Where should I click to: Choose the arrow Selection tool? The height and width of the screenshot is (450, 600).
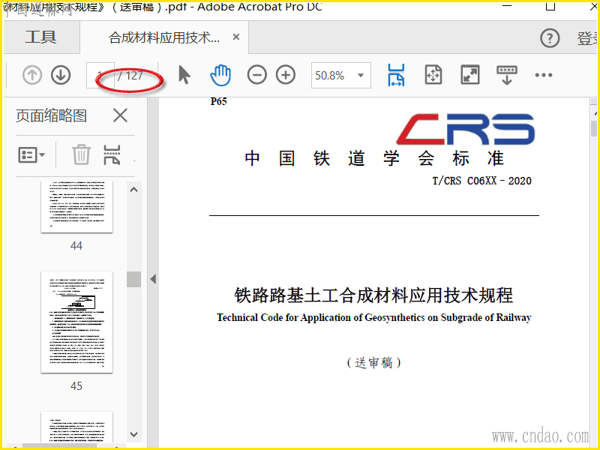pos(184,75)
